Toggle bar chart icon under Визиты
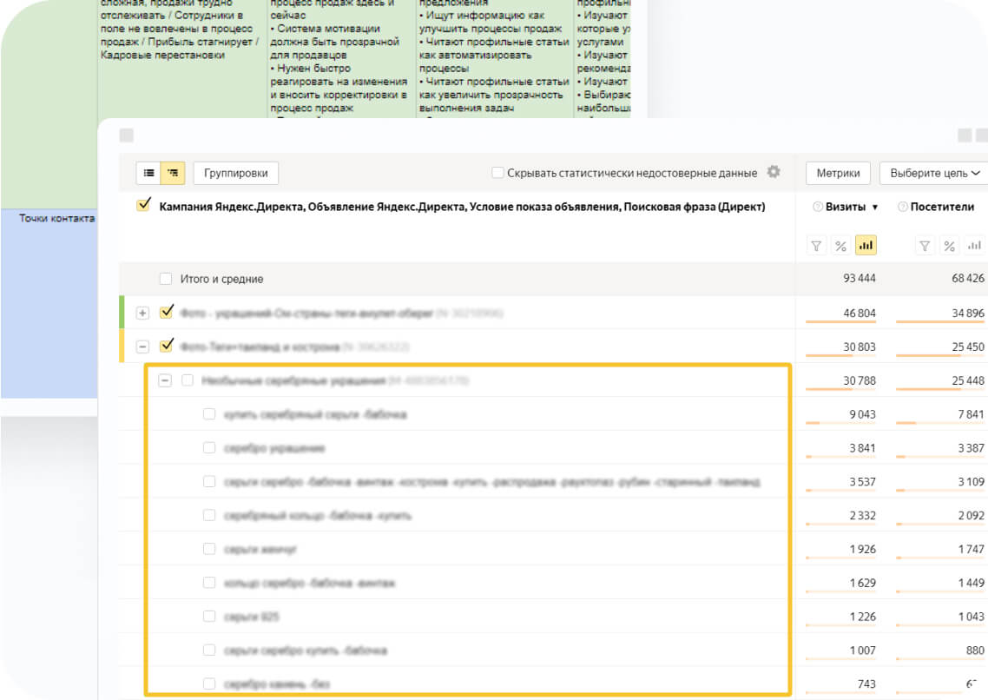The image size is (988, 700). [x=866, y=246]
